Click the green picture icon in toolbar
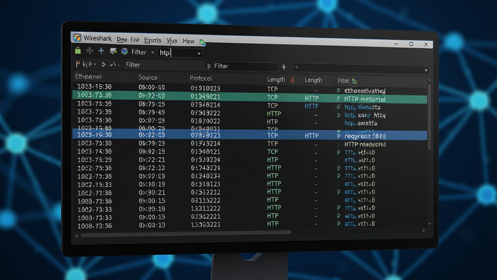The height and width of the screenshot is (280, 497). pos(113,52)
